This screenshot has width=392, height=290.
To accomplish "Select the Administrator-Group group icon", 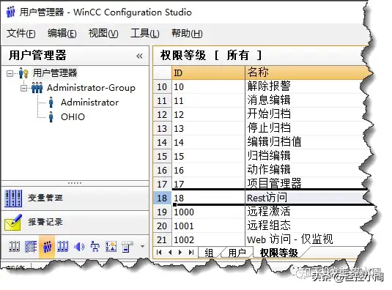I will 37,88.
